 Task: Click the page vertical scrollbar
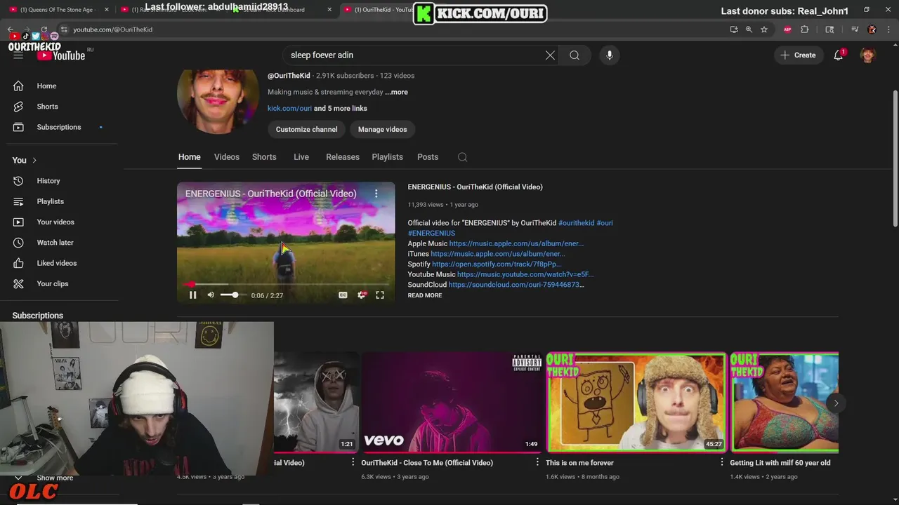click(894, 159)
